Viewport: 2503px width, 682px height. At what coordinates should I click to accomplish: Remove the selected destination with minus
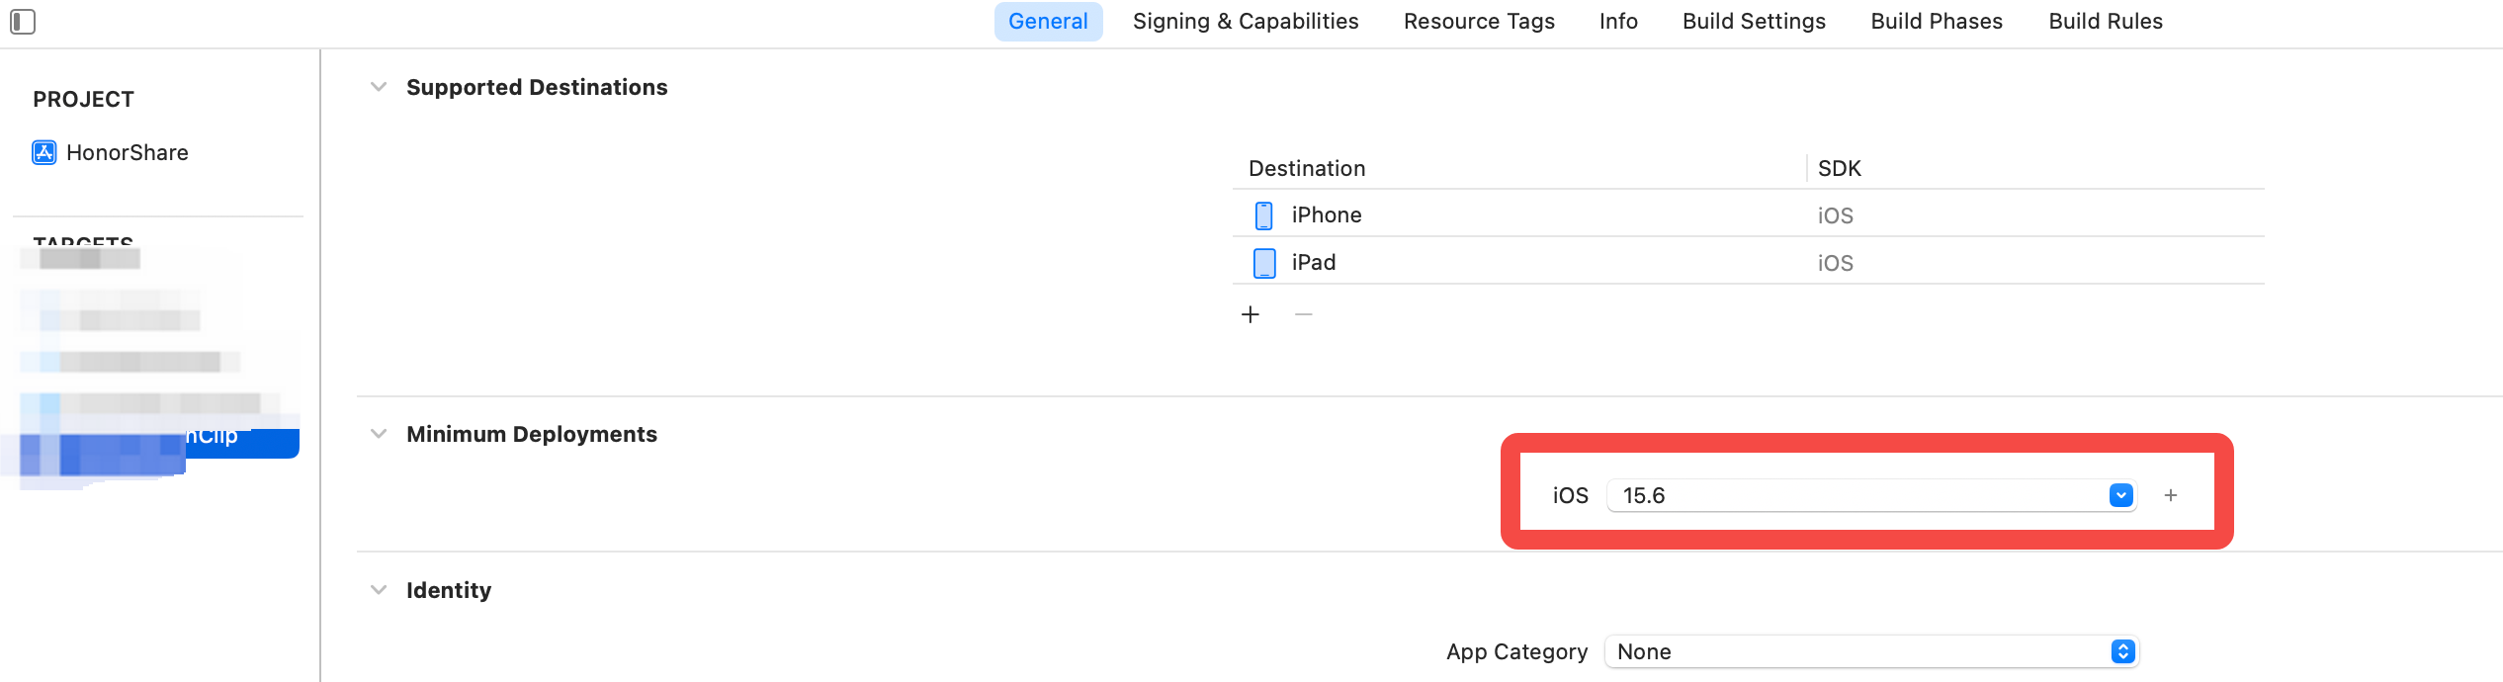tap(1304, 314)
